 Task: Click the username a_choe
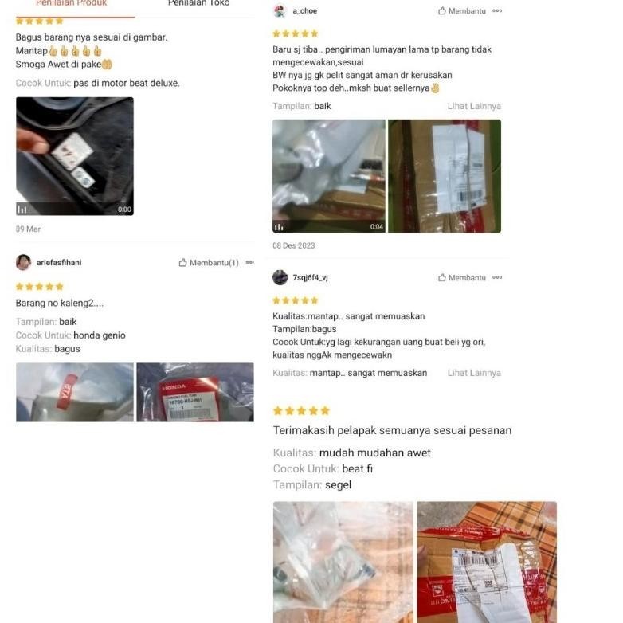(x=305, y=11)
